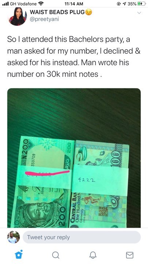Tap the cellular signal bars icon
This screenshot has height=264, width=148.
5,4
